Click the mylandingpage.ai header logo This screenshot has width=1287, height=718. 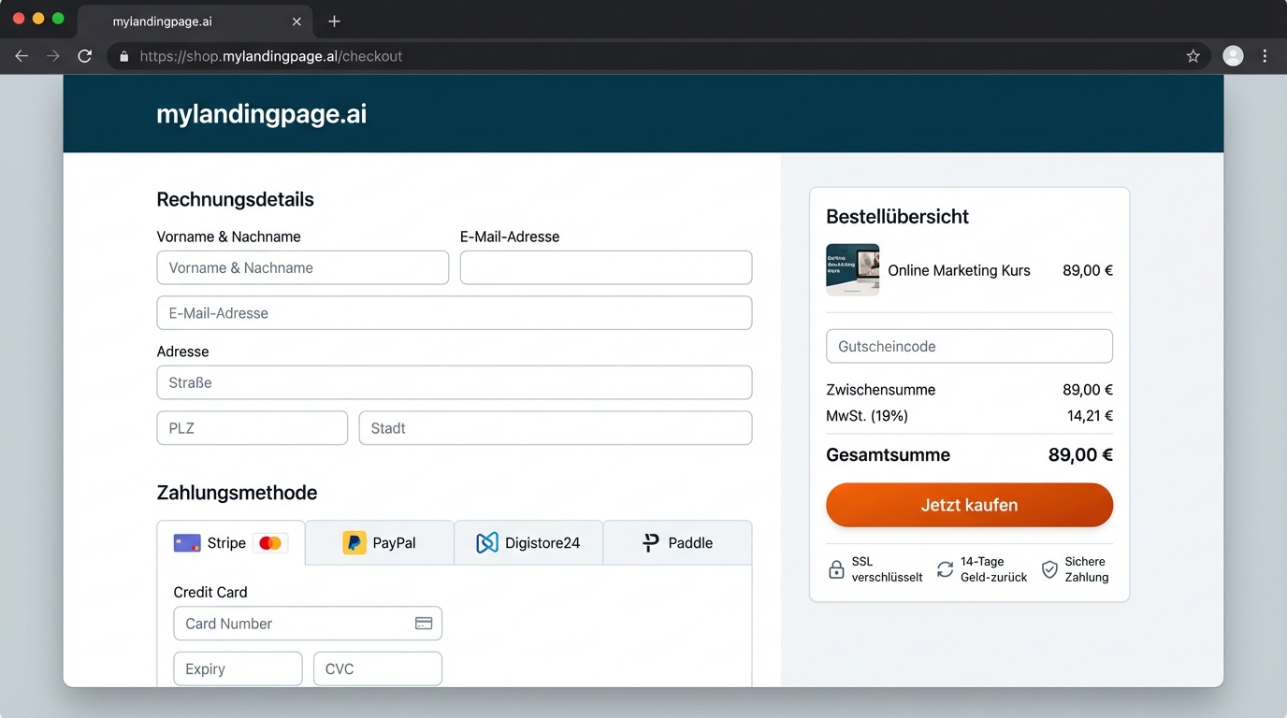(x=261, y=114)
